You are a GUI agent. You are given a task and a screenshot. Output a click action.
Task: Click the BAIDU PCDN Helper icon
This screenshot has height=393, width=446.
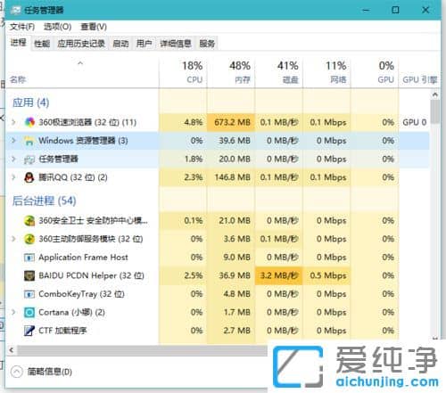(29, 275)
